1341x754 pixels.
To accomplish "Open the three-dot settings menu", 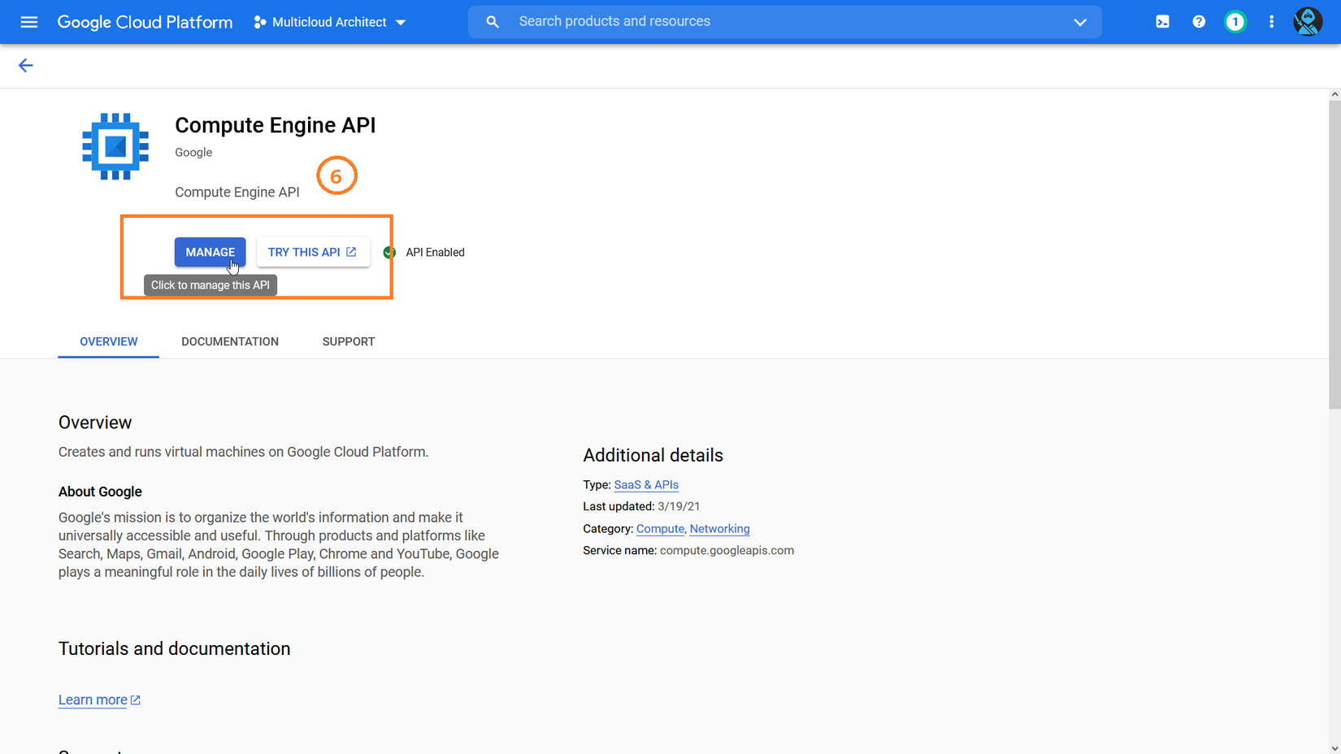I will (x=1271, y=22).
